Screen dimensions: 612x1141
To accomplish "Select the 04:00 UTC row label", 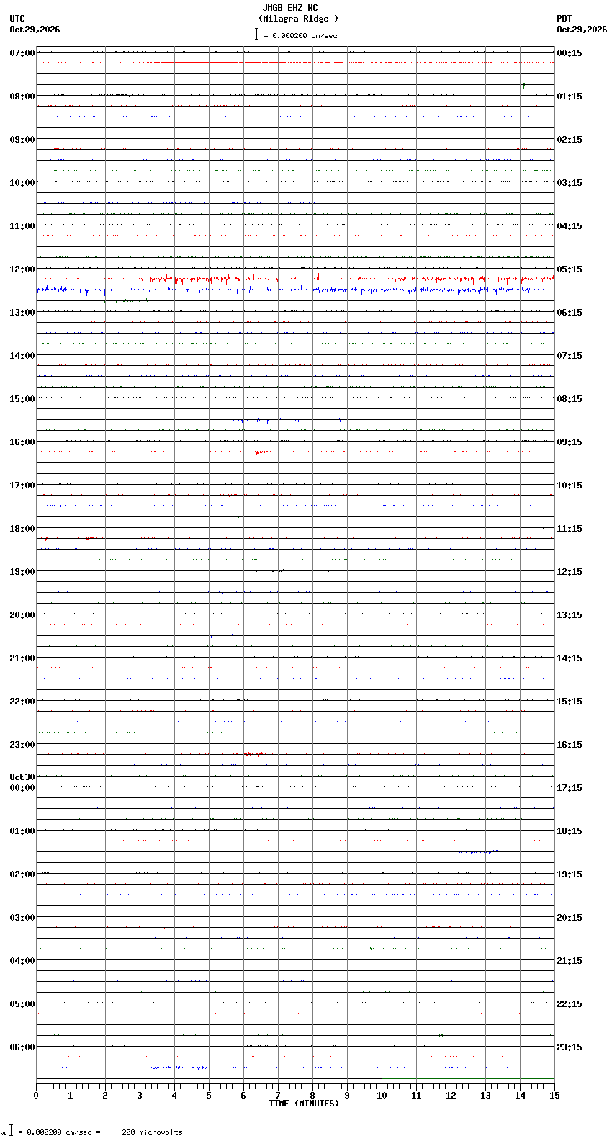I will pos(22,961).
